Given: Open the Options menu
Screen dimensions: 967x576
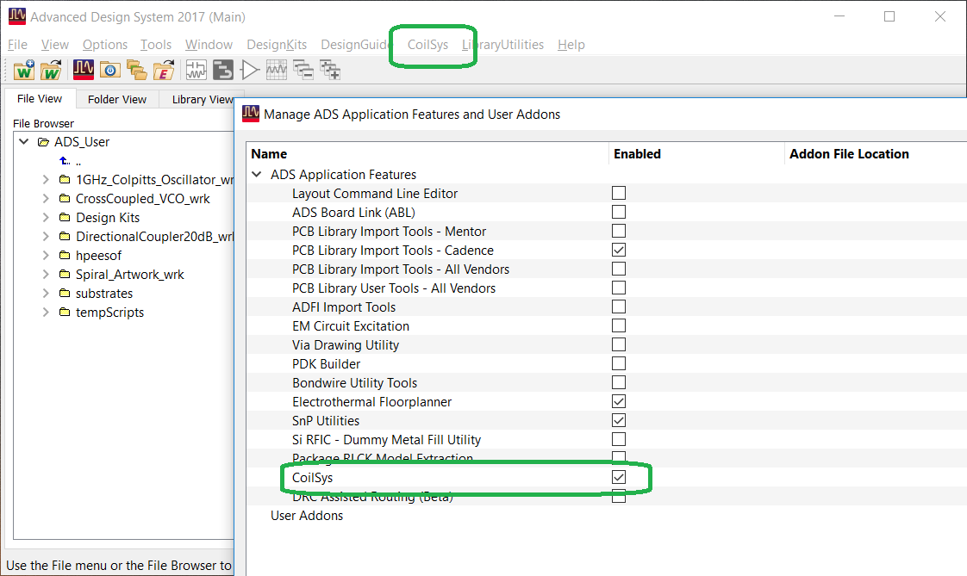Looking at the screenshot, I should coord(105,45).
